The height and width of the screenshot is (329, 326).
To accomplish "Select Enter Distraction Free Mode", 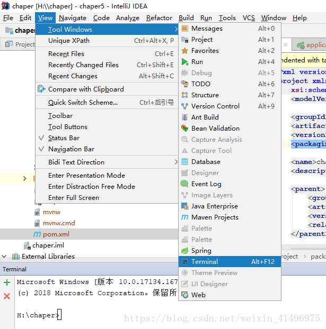I will pos(107,187).
